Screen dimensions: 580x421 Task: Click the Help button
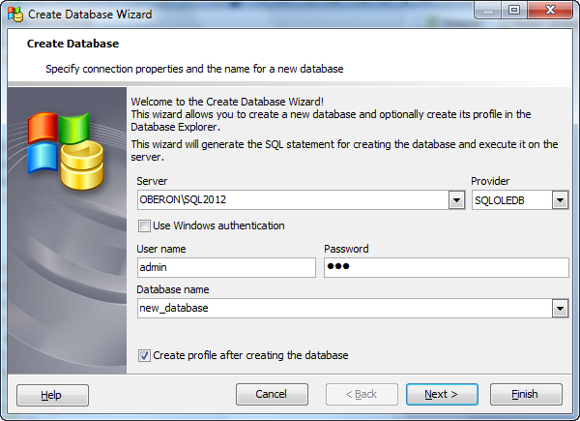52,395
